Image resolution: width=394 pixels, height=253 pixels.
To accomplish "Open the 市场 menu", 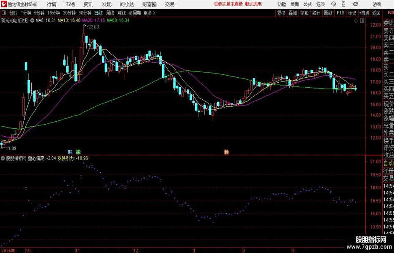I will (x=70, y=4).
